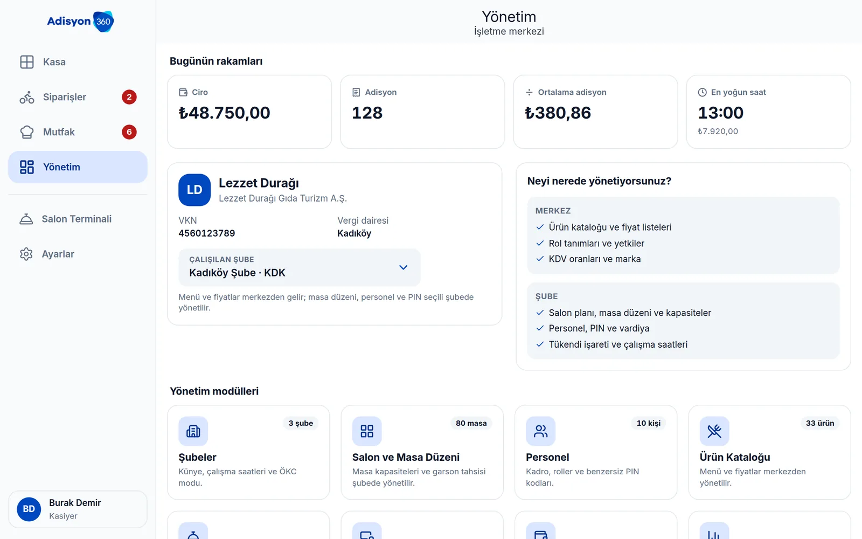Click the '3 şube' count tag
Image resolution: width=862 pixels, height=539 pixels.
(x=301, y=423)
